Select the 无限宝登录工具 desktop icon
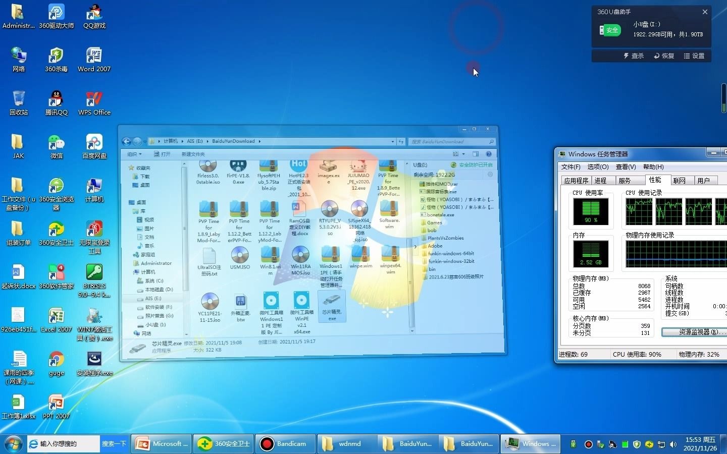This screenshot has width=727, height=454. pyautogui.click(x=94, y=238)
